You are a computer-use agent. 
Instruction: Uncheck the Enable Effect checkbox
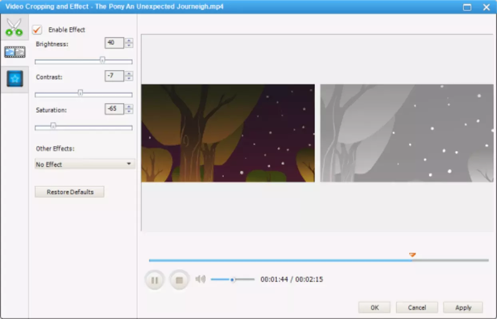(37, 30)
